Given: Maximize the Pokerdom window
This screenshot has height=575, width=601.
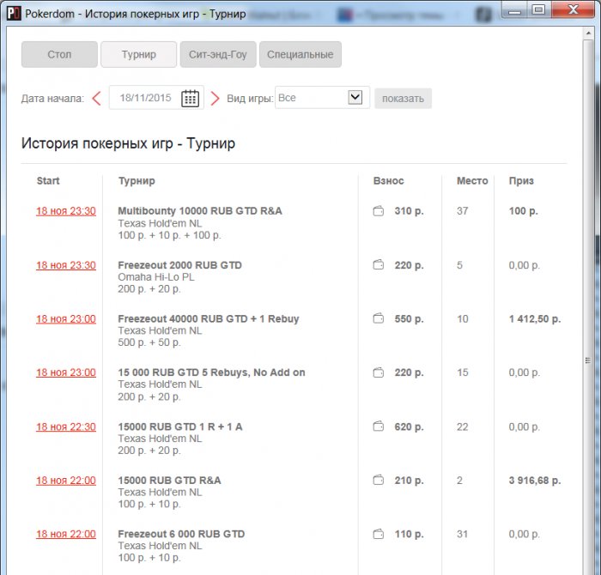Looking at the screenshot, I should point(539,10).
